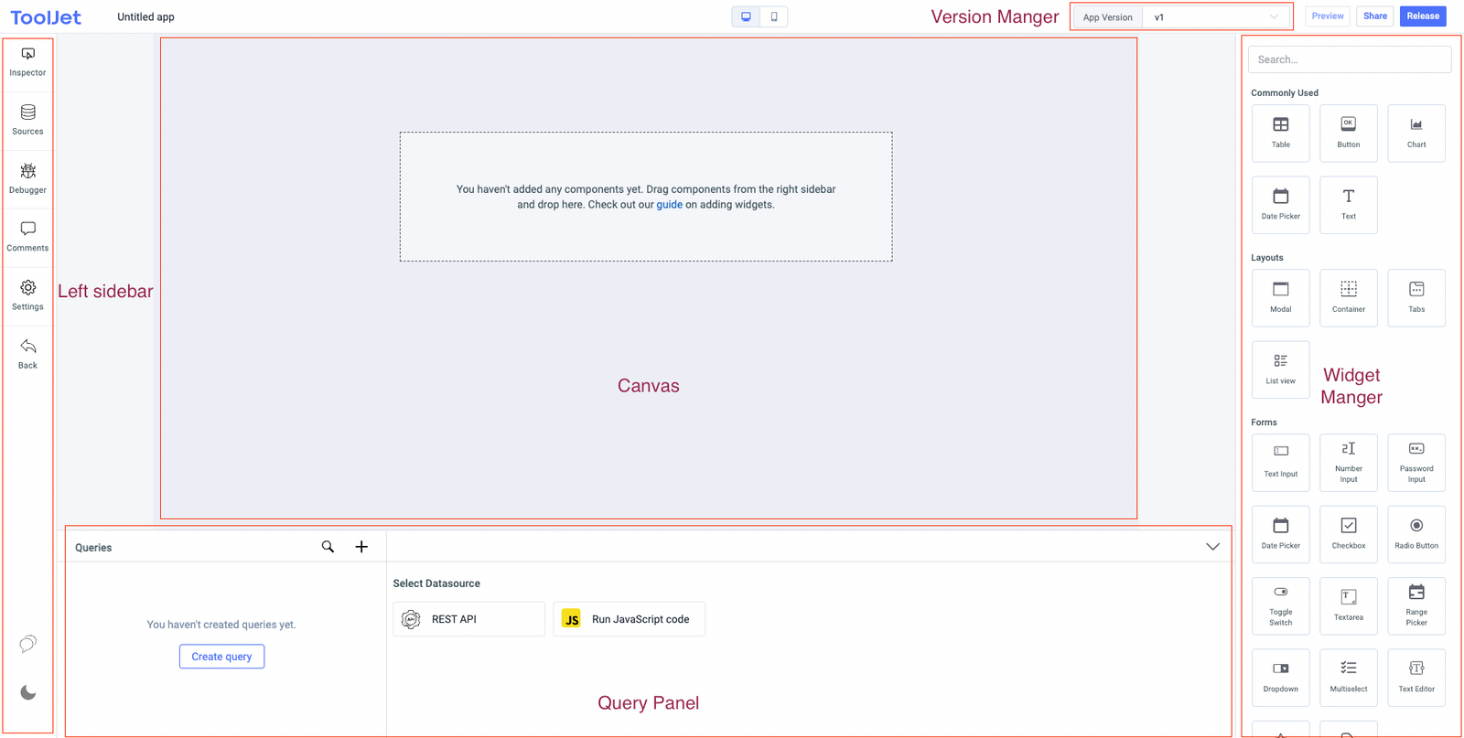Click the Forms section label
Viewport: 1464px width, 738px height.
pyautogui.click(x=1264, y=422)
